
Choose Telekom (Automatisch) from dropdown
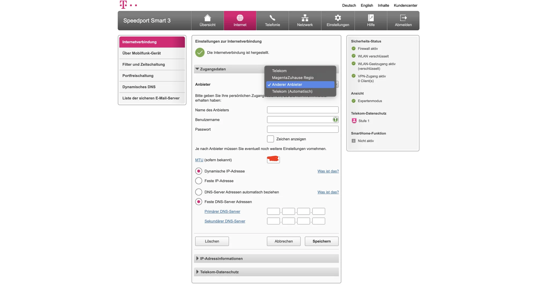click(x=300, y=91)
